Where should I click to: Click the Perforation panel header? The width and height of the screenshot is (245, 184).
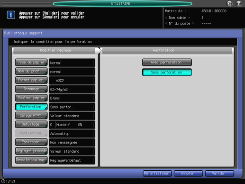point(167,51)
